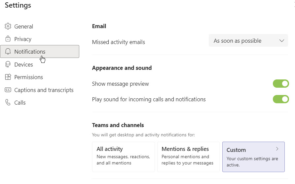Open the Missed activity emails dropdown
This screenshot has height=184, width=295.
click(248, 41)
